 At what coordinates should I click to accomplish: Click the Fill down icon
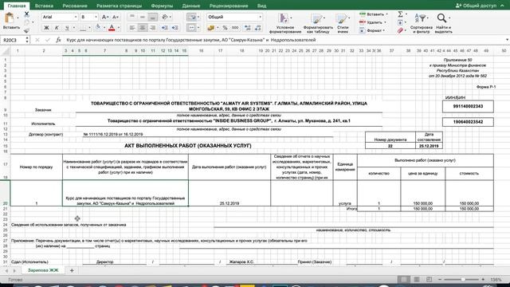(400, 22)
